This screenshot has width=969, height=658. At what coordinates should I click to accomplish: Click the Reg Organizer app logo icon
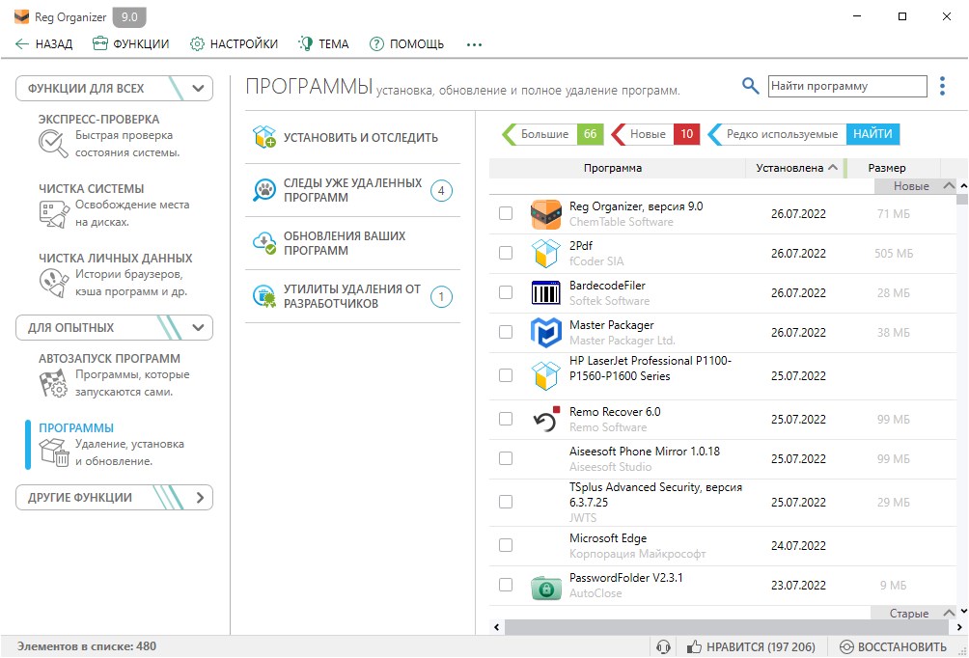pos(21,16)
